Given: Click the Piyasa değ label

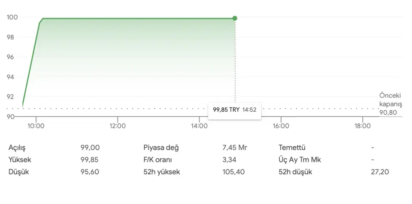Looking at the screenshot, I should point(161,148).
